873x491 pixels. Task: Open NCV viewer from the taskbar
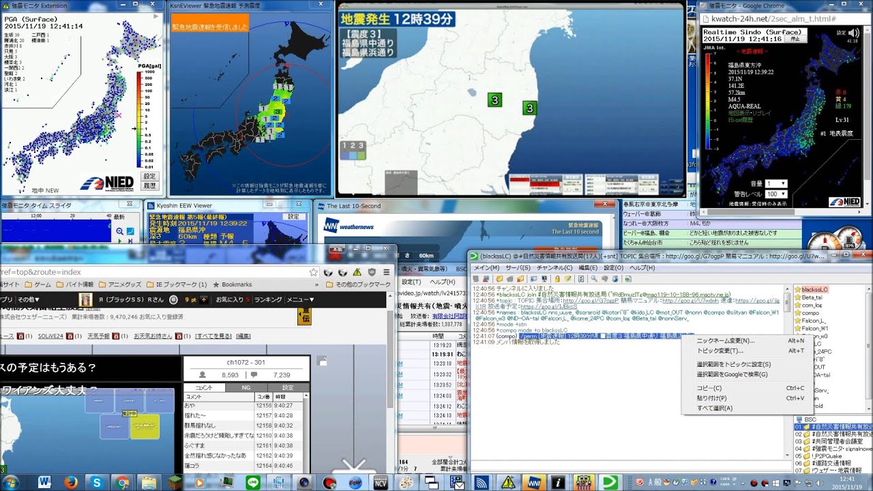coord(381,482)
